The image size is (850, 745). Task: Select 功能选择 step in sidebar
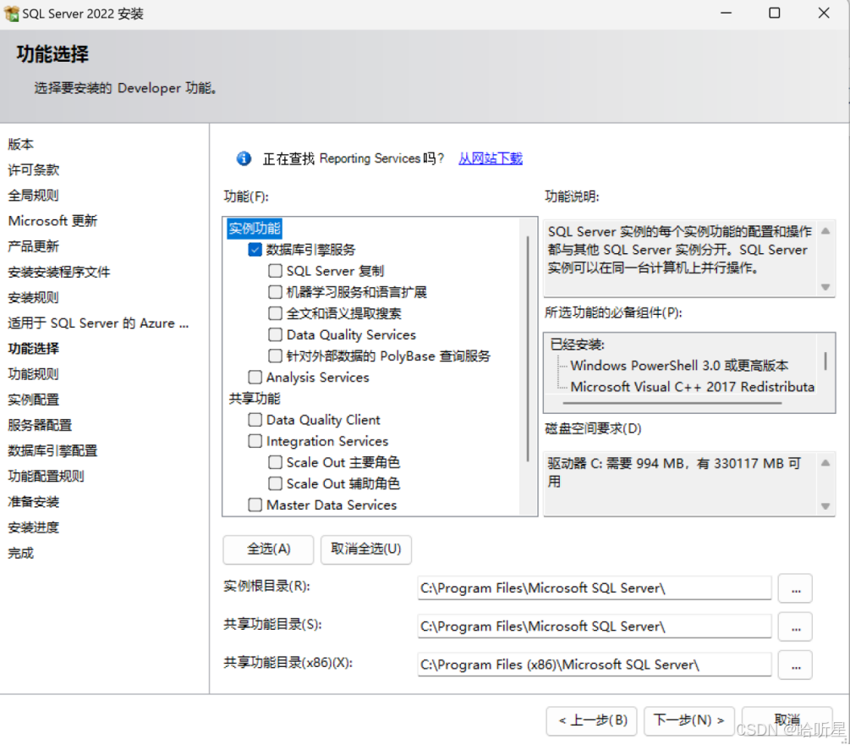[x=34, y=348]
